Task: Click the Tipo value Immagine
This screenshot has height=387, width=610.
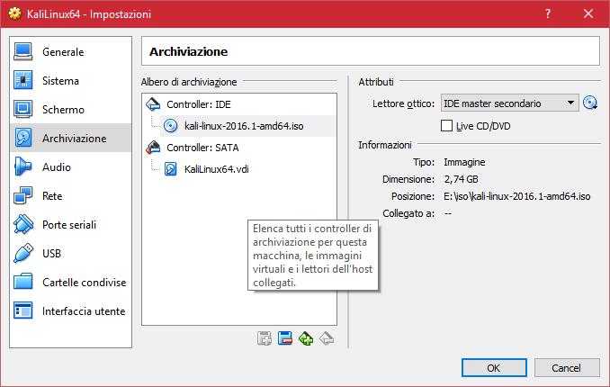Action: point(464,162)
